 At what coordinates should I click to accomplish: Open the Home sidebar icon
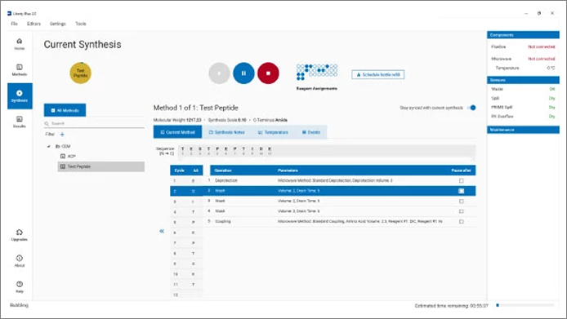(20, 44)
